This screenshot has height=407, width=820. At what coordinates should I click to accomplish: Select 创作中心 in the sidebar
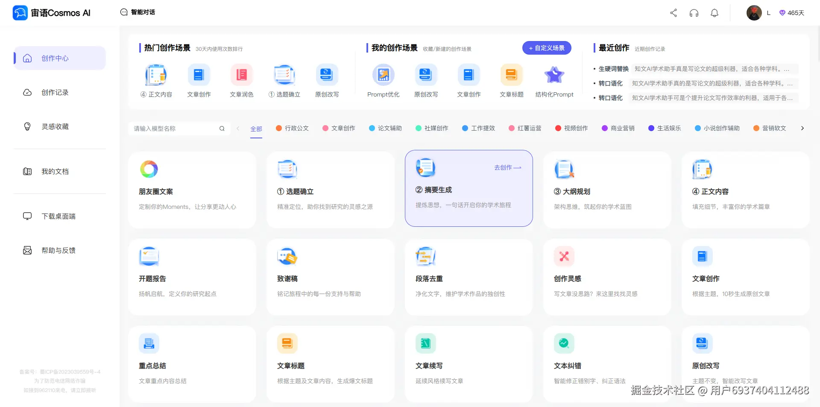click(x=60, y=58)
